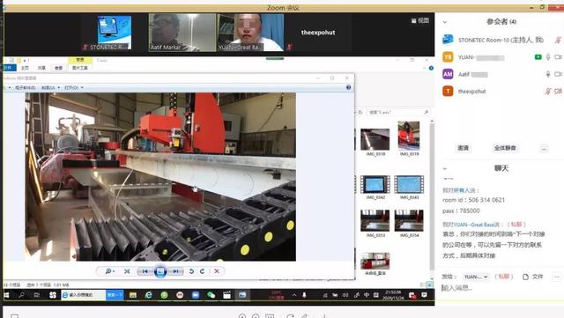This screenshot has width=564, height=318.
Task: Select the 主页 tab in File Explorer
Action: click(x=25, y=68)
